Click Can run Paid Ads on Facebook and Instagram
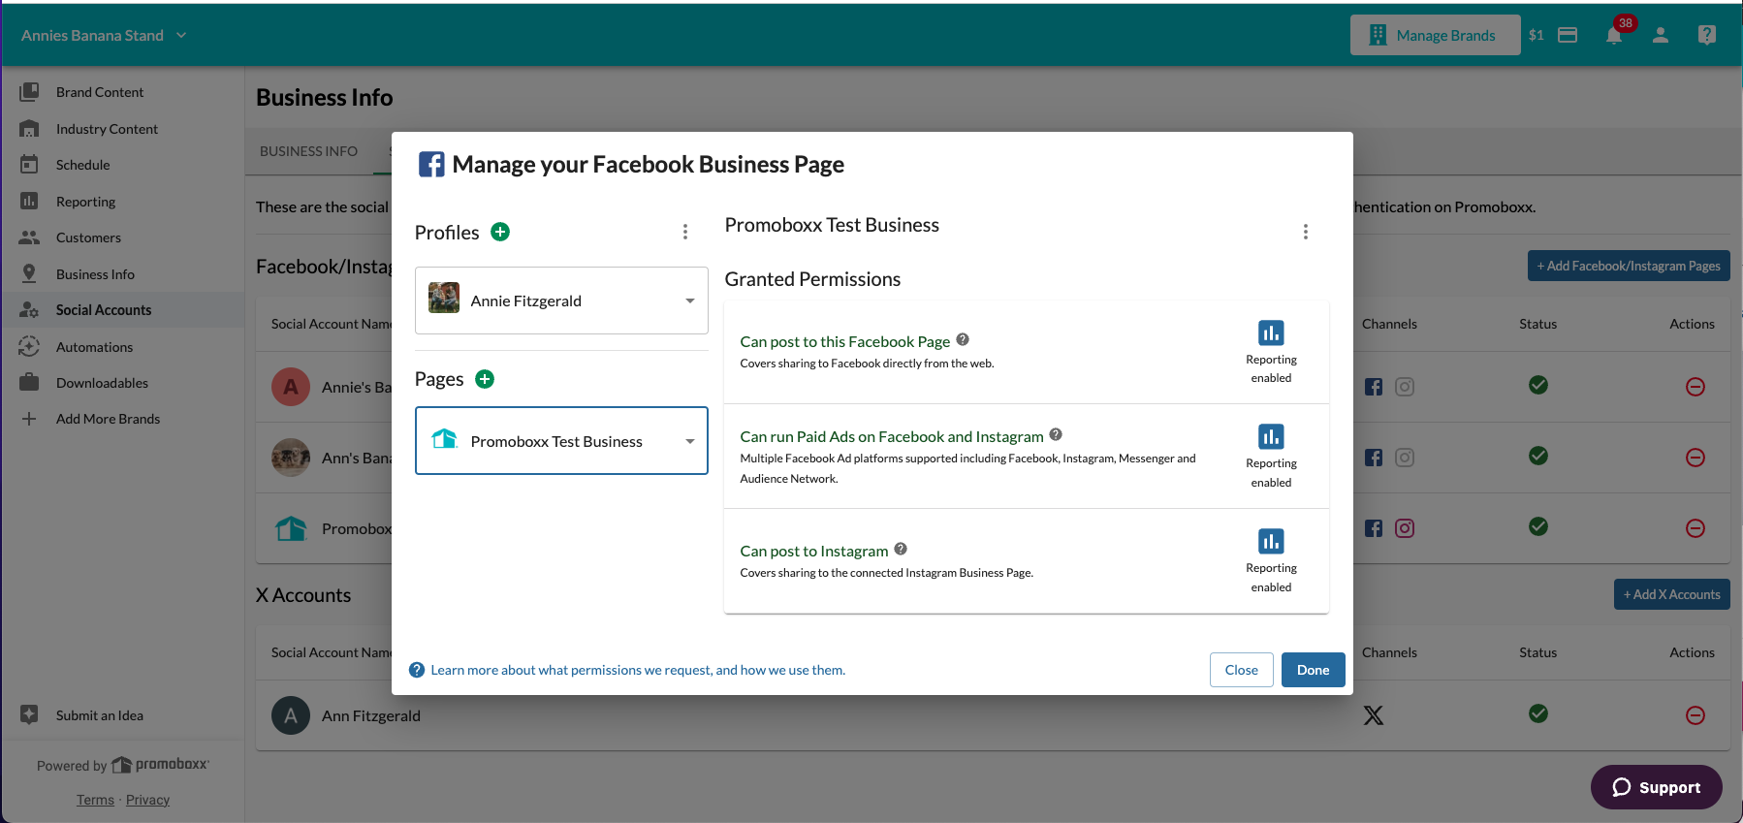Viewport: 1743px width, 823px height. 892,436
